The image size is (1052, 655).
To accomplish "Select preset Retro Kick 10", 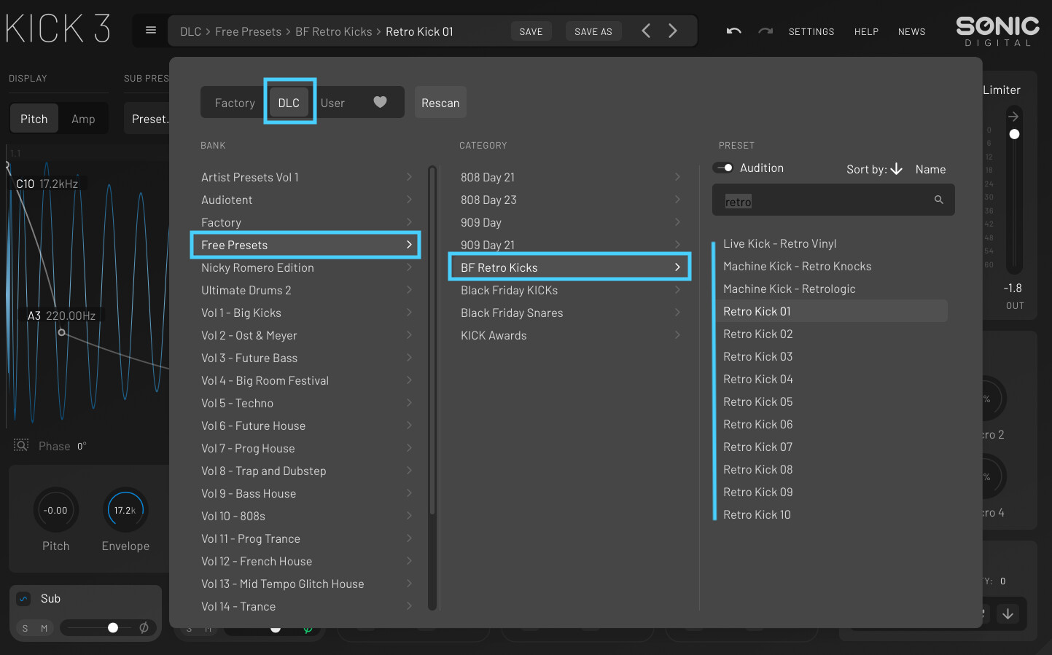I will (757, 514).
